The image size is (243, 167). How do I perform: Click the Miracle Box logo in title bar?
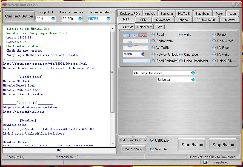tap(4, 5)
